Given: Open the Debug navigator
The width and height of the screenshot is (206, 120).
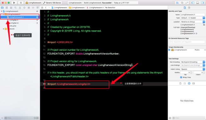Looking at the screenshot, I should (29, 8).
